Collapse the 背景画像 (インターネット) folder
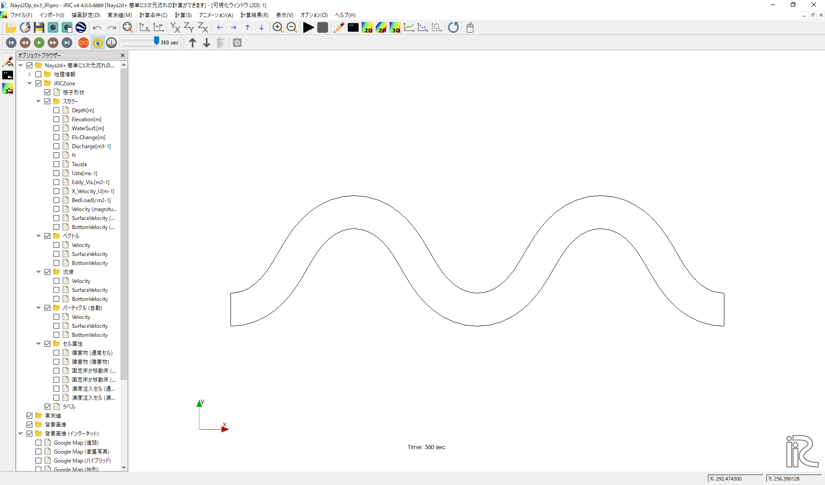This screenshot has height=485, width=825. pos(20,433)
